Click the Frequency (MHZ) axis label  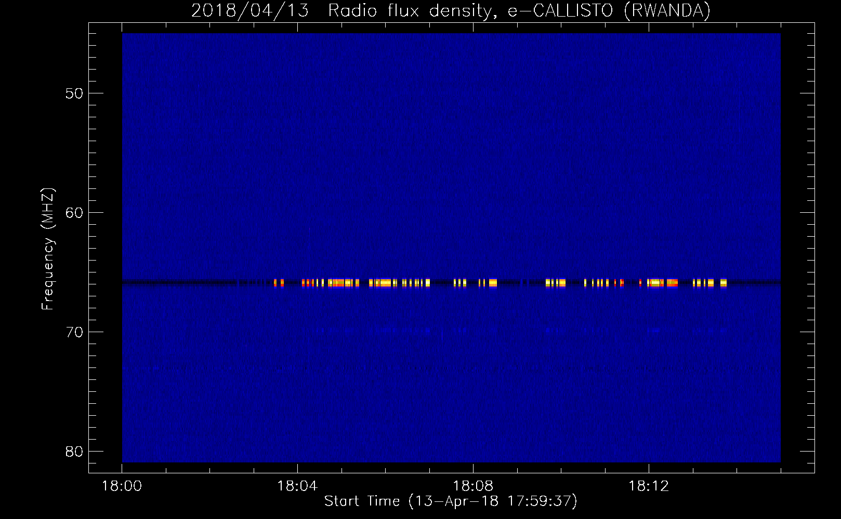point(48,249)
